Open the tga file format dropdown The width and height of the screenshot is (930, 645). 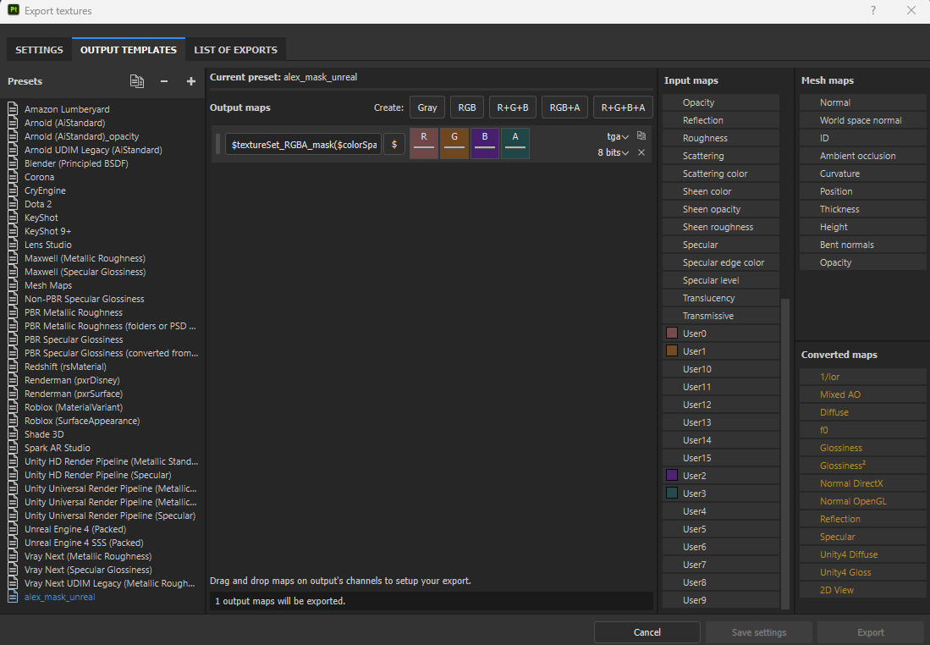point(619,135)
